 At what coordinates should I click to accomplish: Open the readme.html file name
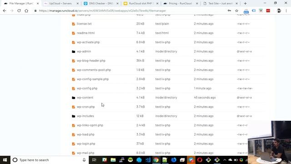pos(86,33)
